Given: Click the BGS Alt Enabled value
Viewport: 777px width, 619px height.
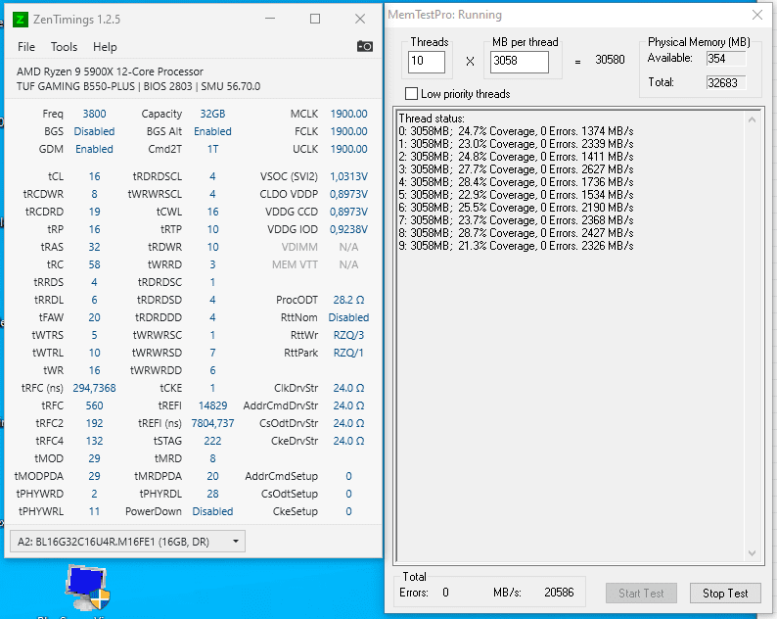Looking at the screenshot, I should pyautogui.click(x=212, y=131).
